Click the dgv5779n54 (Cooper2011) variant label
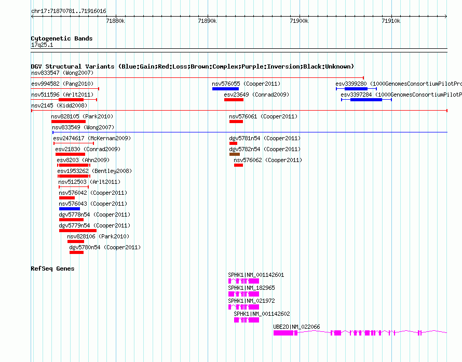 pos(94,225)
